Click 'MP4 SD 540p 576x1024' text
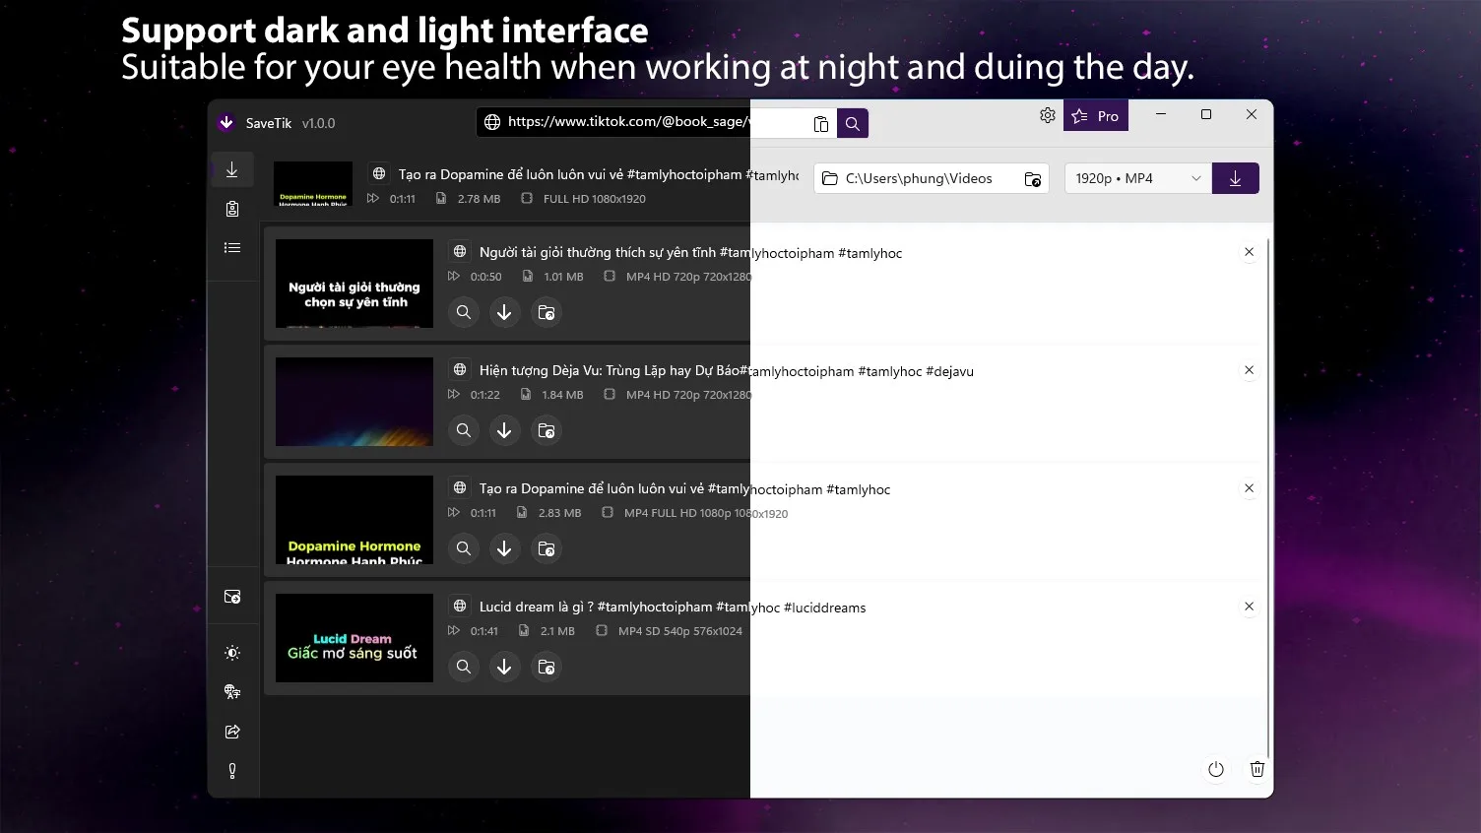This screenshot has width=1481, height=833. click(680, 631)
